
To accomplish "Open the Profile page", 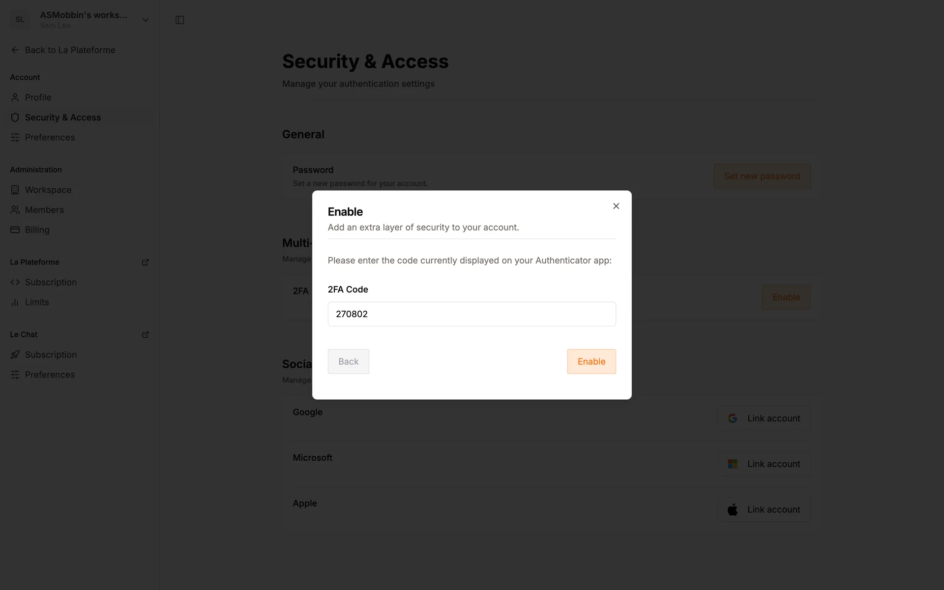I will pos(38,97).
